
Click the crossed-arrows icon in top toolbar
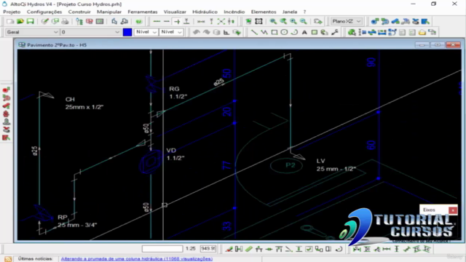click(x=221, y=21)
